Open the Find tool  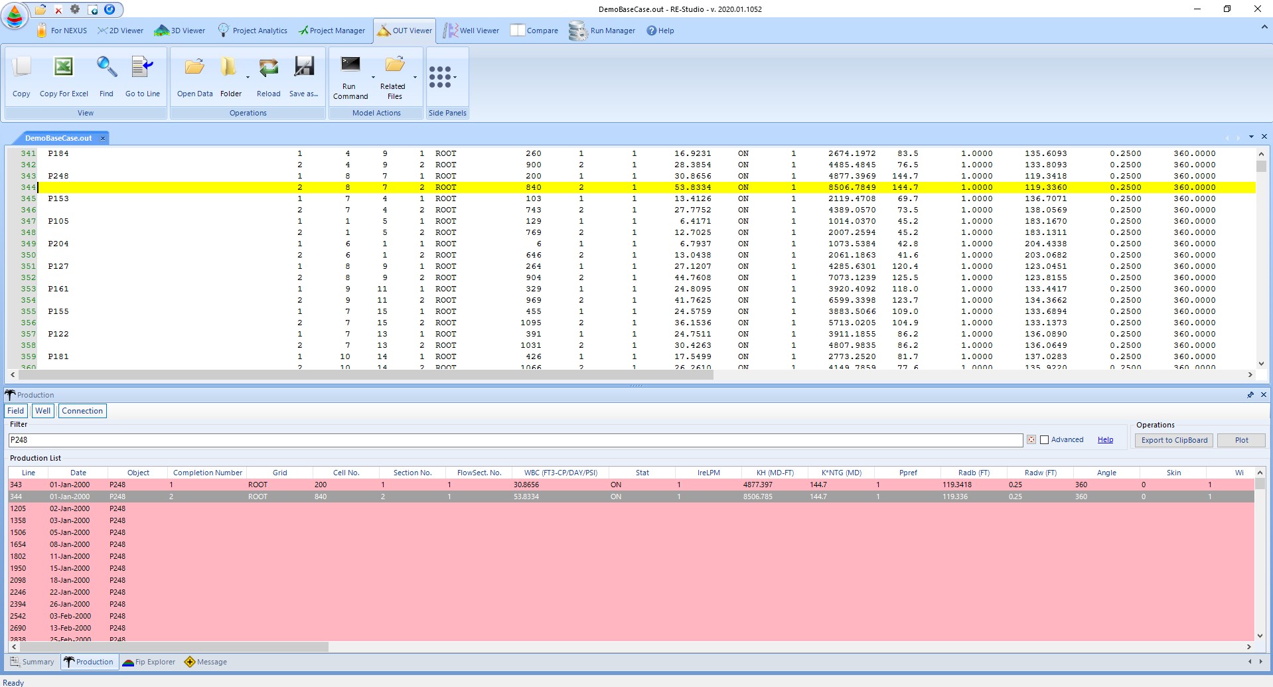coord(106,68)
